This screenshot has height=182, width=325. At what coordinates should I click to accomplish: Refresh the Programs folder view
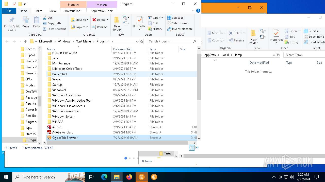point(142,41)
